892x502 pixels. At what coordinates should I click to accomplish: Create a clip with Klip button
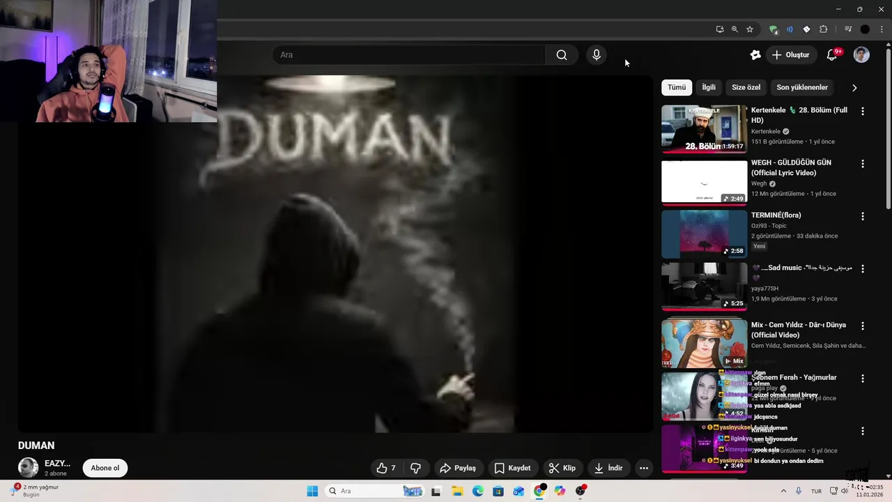pos(562,468)
